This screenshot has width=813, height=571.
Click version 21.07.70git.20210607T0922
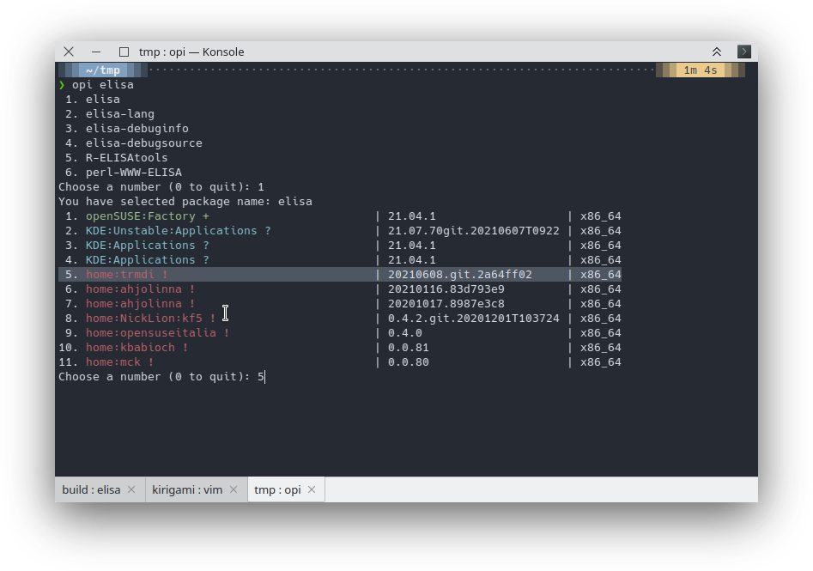(x=473, y=230)
